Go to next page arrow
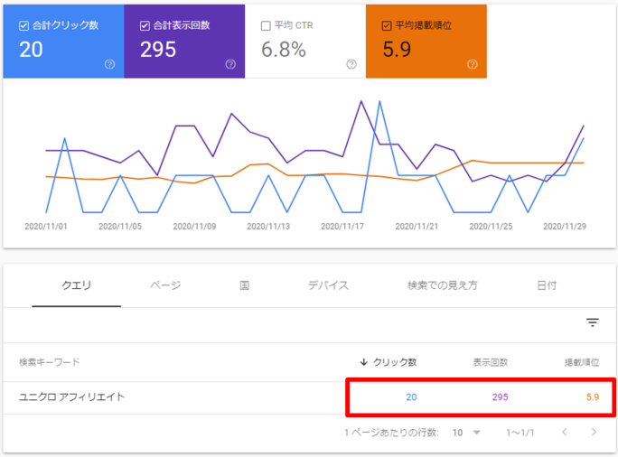The height and width of the screenshot is (457, 618). [594, 433]
